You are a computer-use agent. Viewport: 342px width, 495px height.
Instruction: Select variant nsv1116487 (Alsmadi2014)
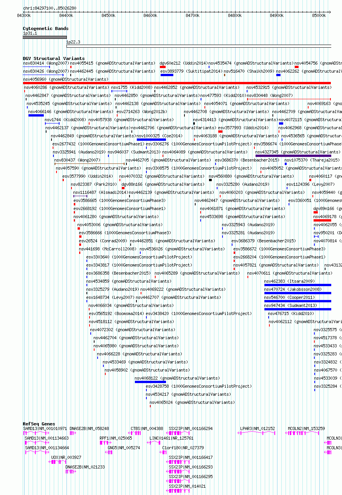pyautogui.click(x=100, y=192)
